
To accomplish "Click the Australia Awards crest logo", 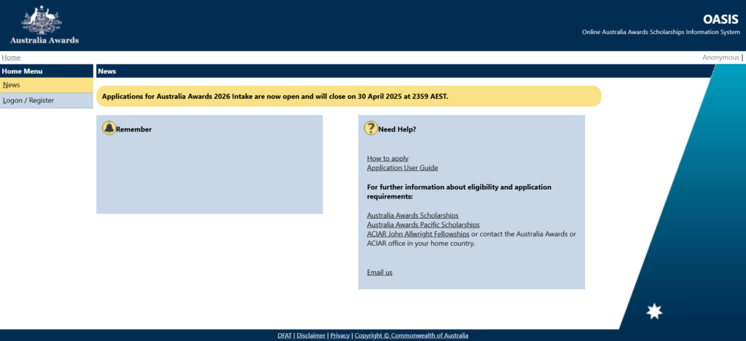I will (44, 25).
